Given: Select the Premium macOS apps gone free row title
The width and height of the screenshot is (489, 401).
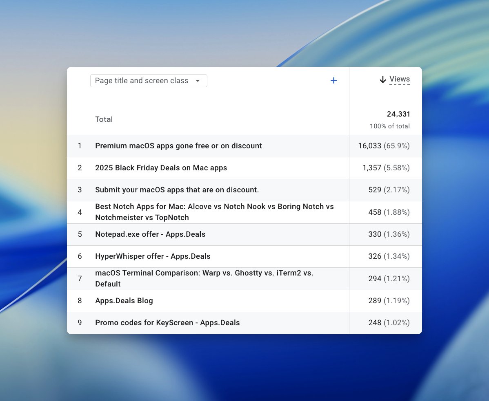Looking at the screenshot, I should coord(178,146).
